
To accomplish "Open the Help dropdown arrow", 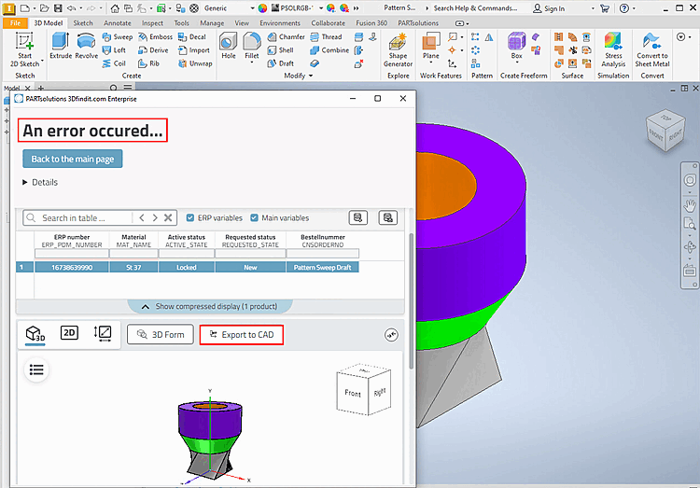I will [x=634, y=8].
